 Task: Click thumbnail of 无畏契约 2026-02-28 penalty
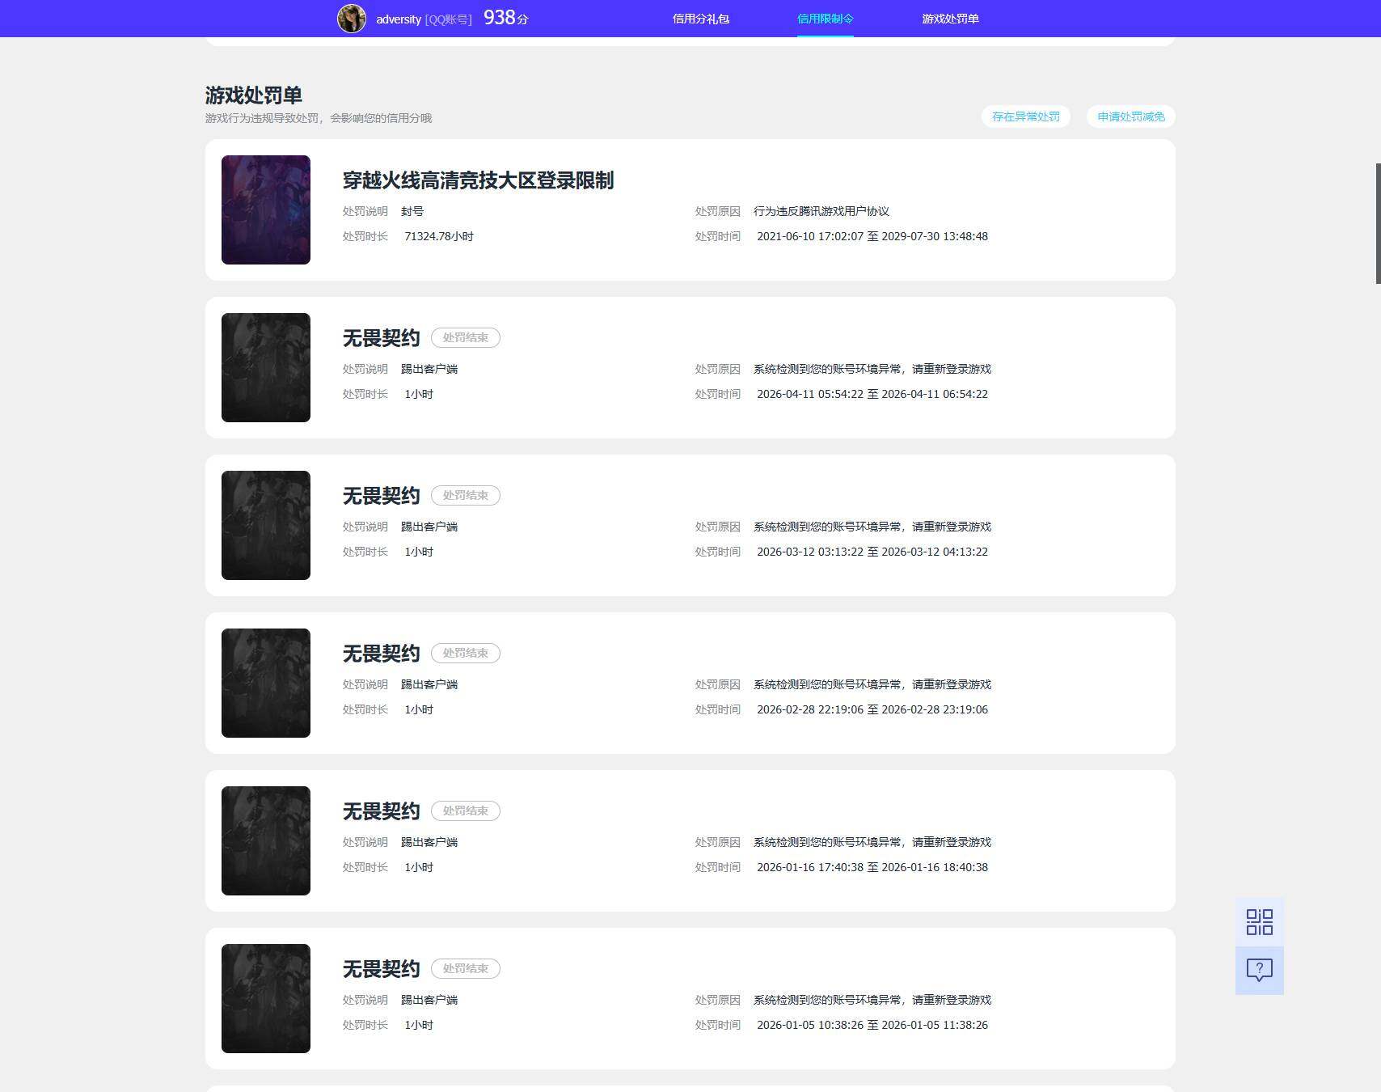(x=266, y=683)
